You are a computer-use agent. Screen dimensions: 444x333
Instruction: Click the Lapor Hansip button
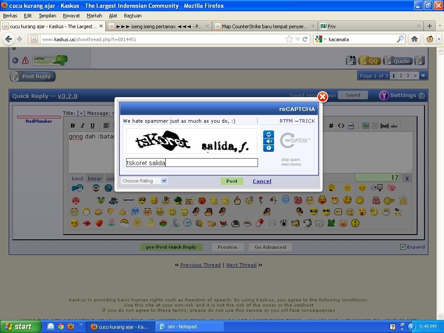click(x=50, y=60)
